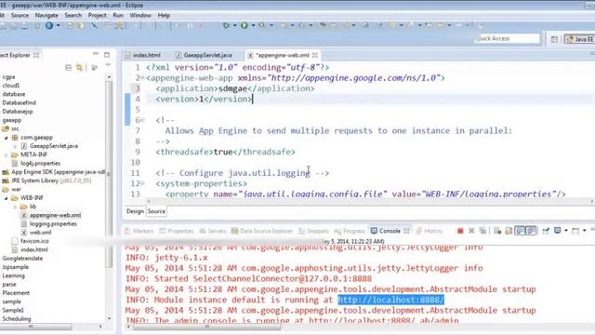Fold the comment block at line 6

(x=142, y=120)
